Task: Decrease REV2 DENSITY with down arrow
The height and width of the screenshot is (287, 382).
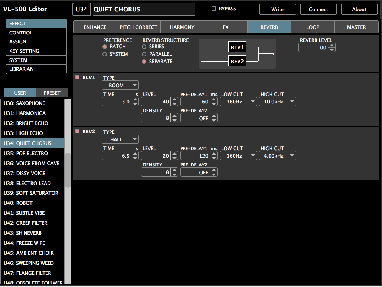Action: click(x=174, y=174)
